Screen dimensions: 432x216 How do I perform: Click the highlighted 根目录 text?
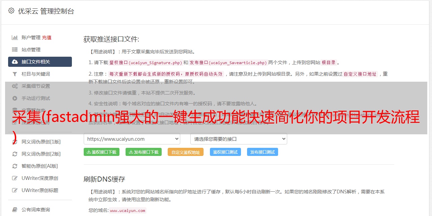click(329, 62)
